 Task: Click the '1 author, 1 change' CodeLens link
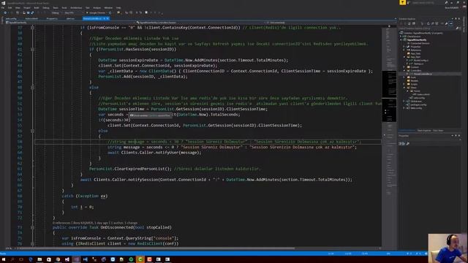124,223
